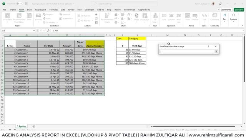Screen dimensions: 246x138
Task: Switch to the Page Layout tab
Action: [x=41, y=10]
